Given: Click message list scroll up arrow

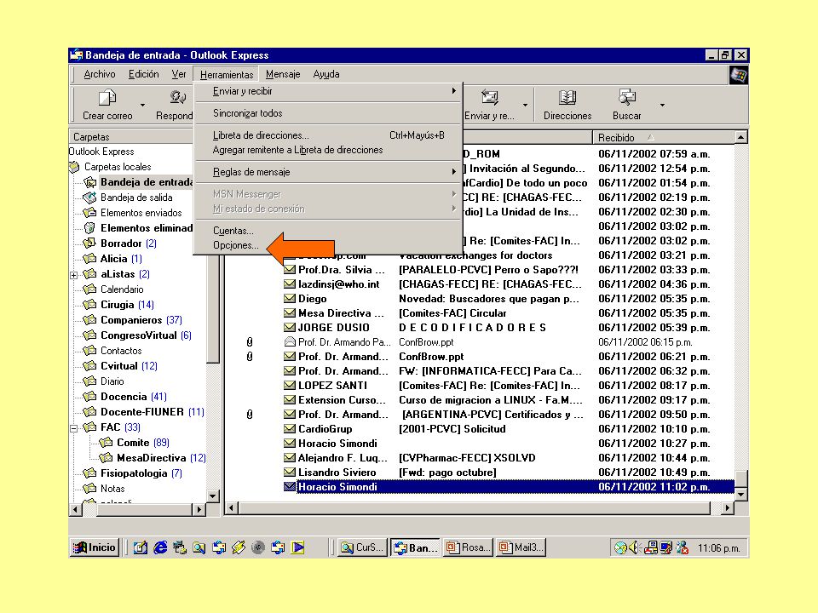Looking at the screenshot, I should [x=740, y=137].
